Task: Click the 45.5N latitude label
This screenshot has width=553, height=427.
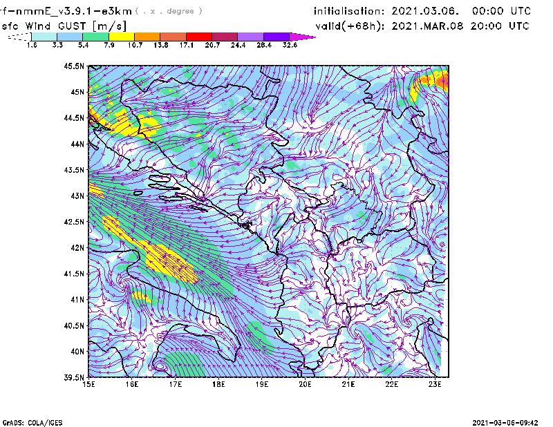Action: 74,66
